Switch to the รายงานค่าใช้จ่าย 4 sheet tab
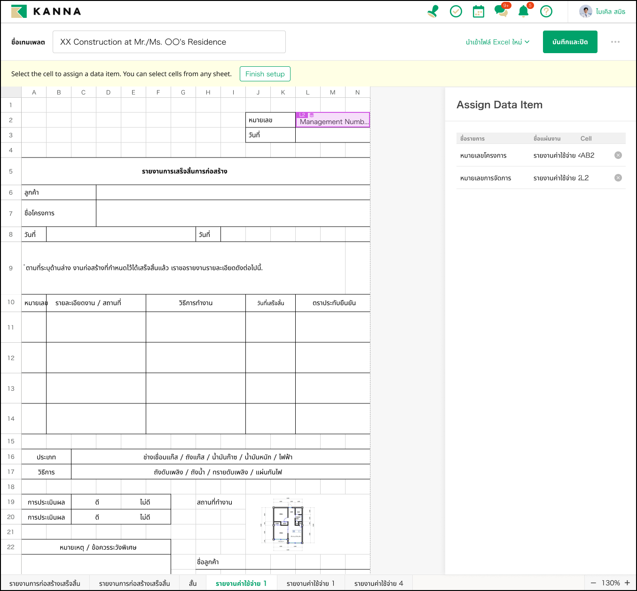Image resolution: width=637 pixels, height=591 pixels. tap(378, 583)
